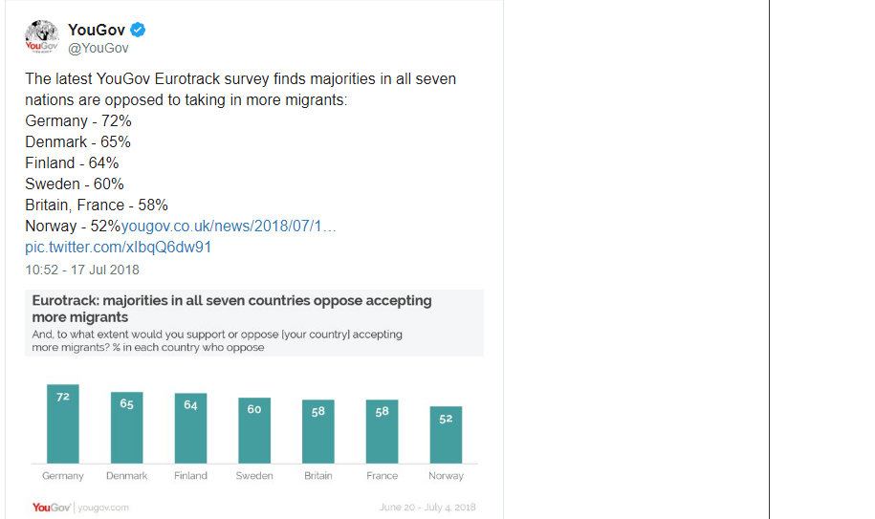Click the yougov.com text in chart footer
The image size is (875, 519).
click(x=103, y=508)
